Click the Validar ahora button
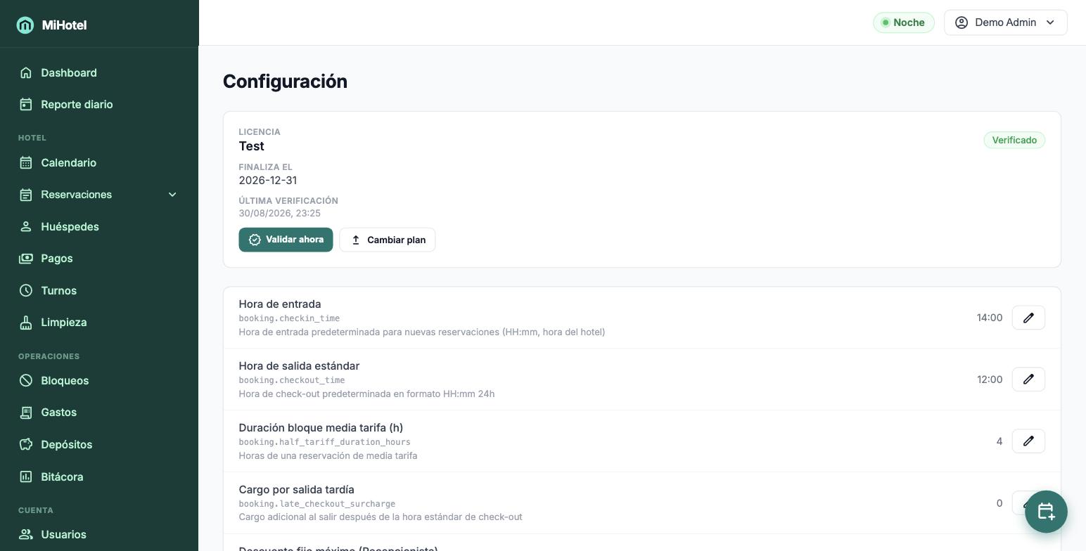 286,240
